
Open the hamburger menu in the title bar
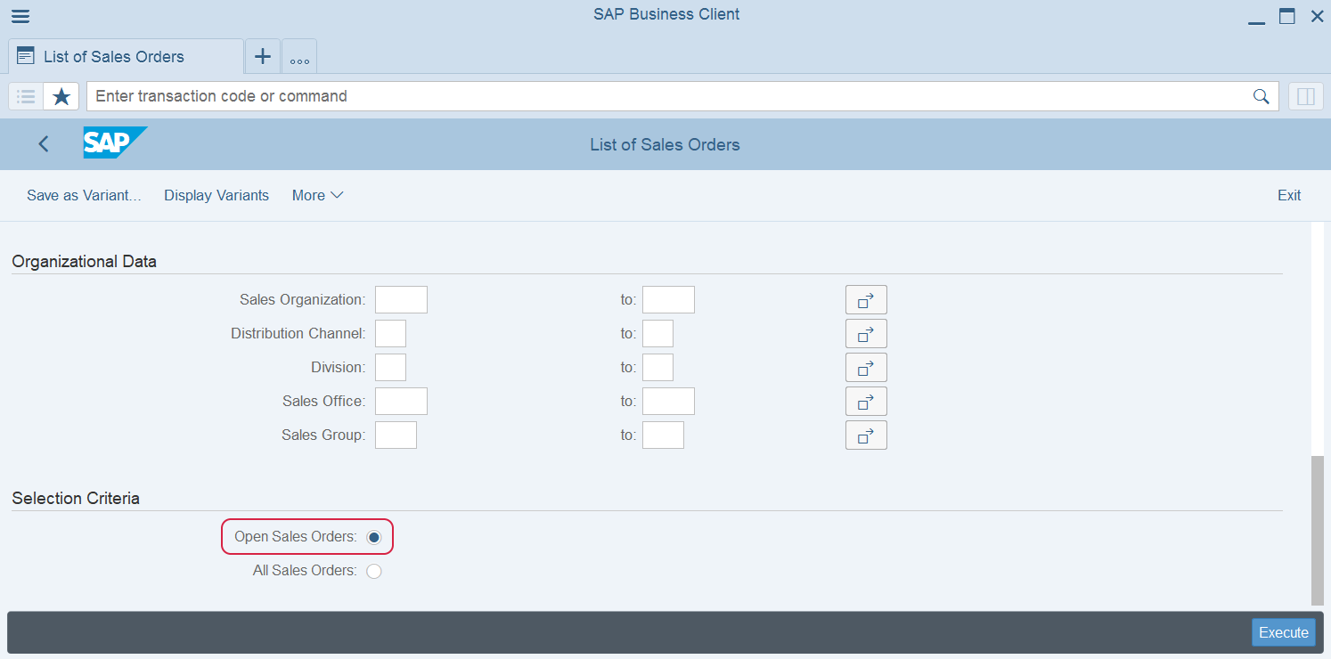pyautogui.click(x=20, y=16)
